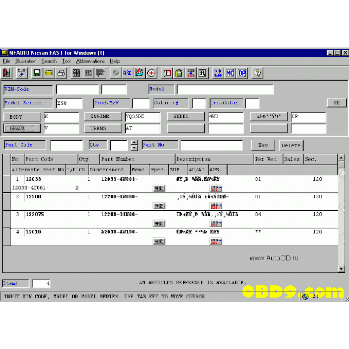Screen dimensions: 349x349
Task: Click the CLR clear eraser icon
Action: [21, 73]
